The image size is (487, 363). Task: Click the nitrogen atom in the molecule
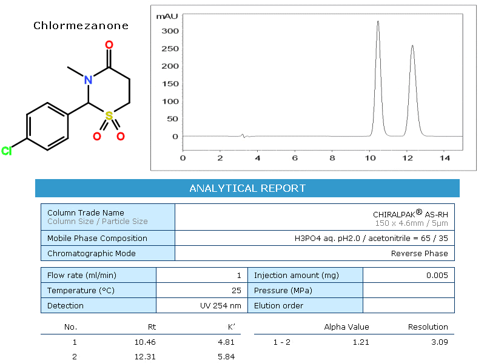pos(88,80)
